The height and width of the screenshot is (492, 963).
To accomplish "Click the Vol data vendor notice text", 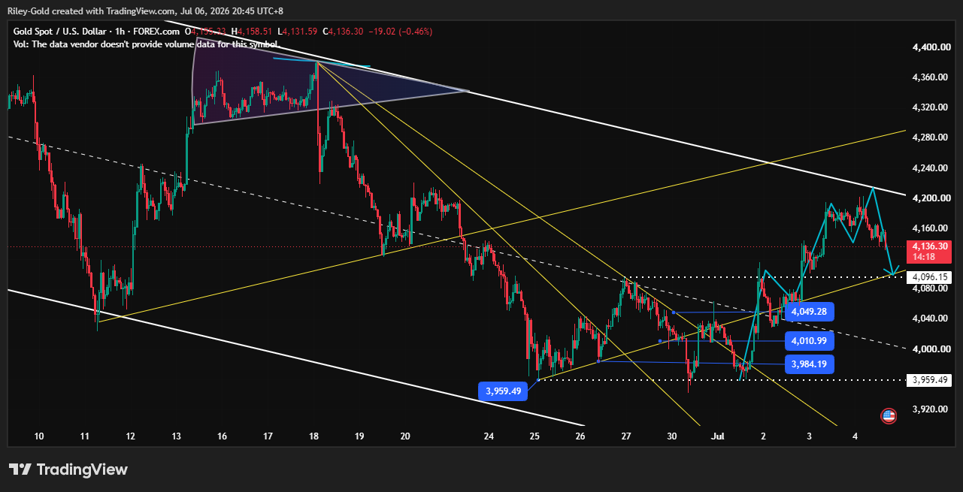I will (147, 44).
